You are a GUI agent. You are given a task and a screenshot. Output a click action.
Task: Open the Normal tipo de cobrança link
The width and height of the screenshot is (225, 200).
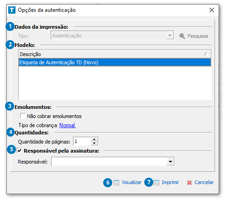(67, 125)
